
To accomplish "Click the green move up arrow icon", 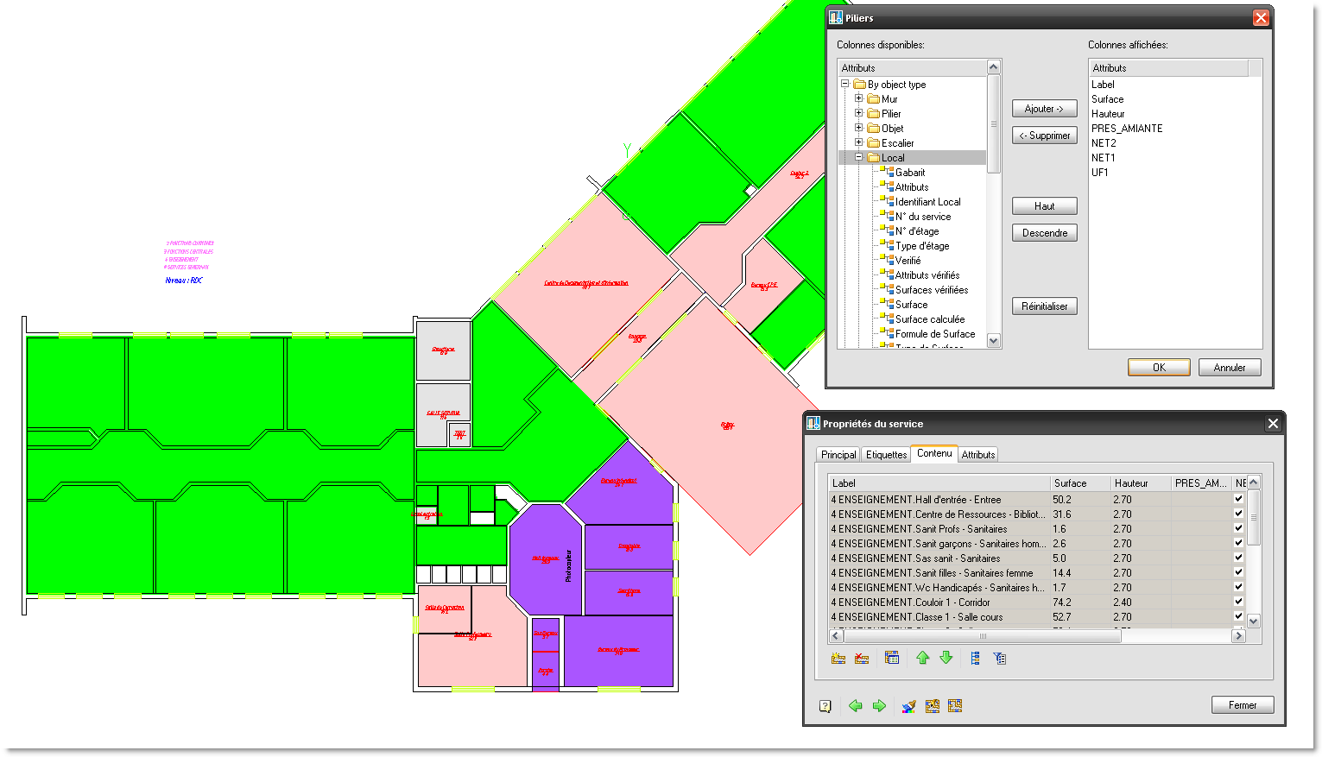I will [923, 659].
